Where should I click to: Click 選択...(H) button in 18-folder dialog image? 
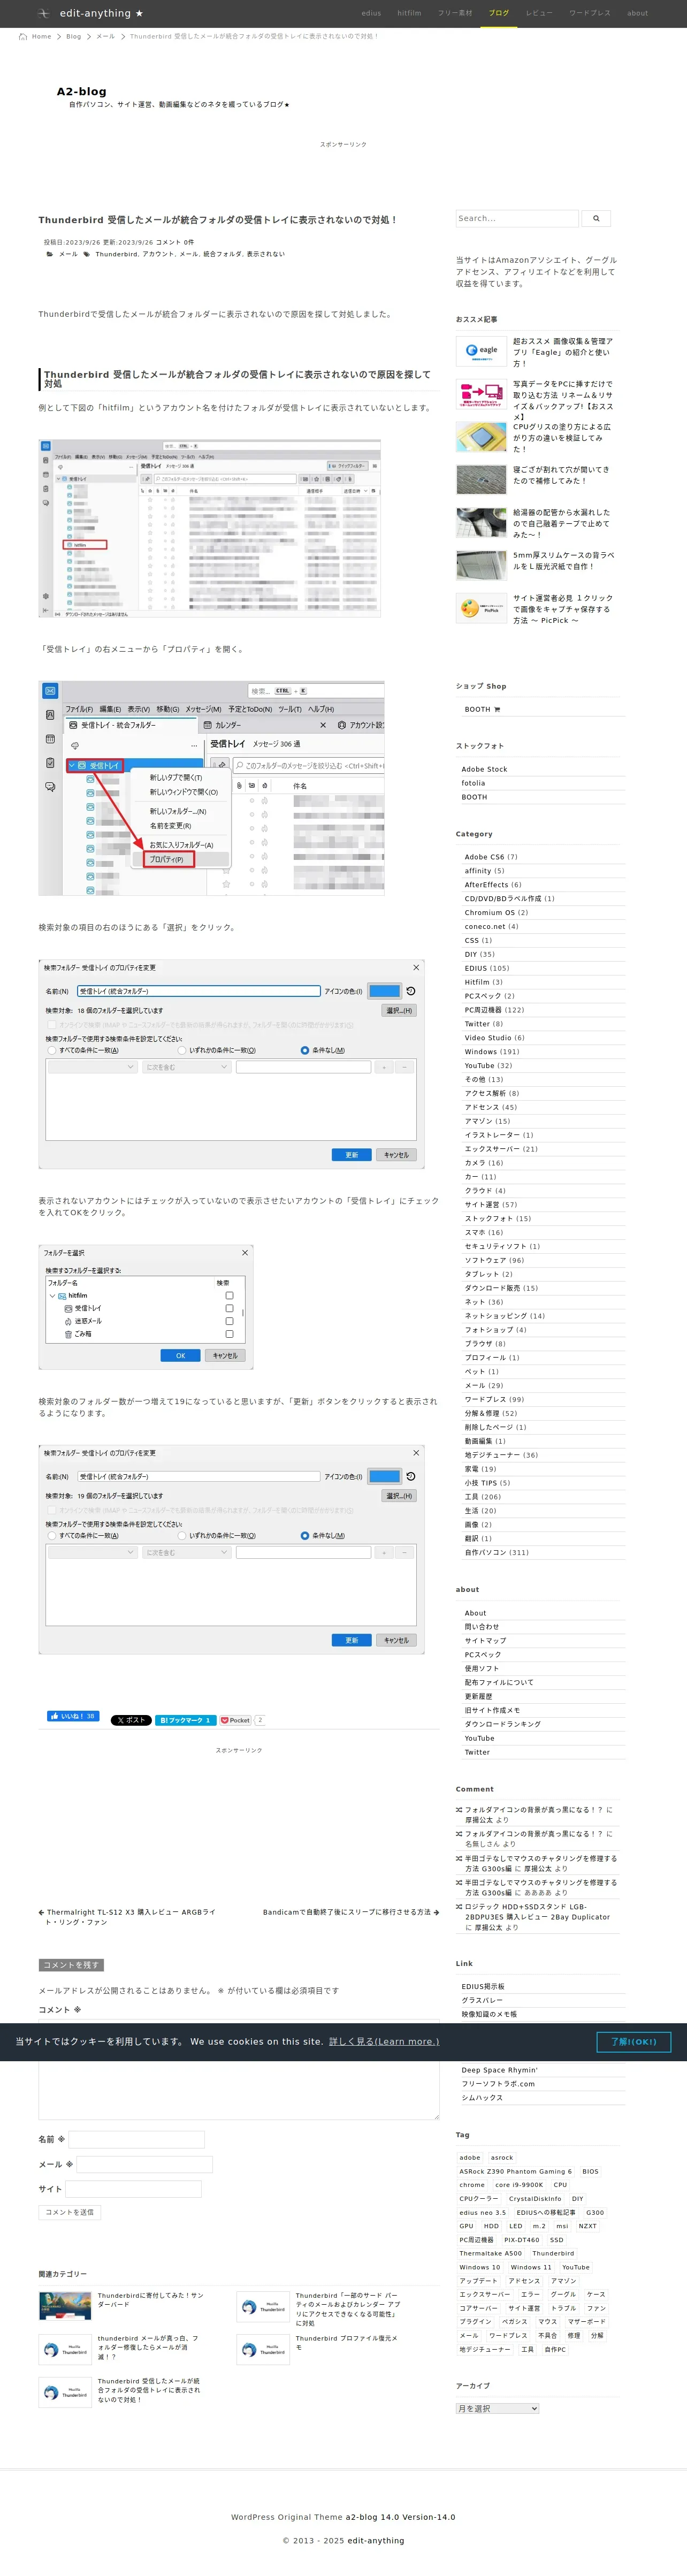(x=399, y=1010)
